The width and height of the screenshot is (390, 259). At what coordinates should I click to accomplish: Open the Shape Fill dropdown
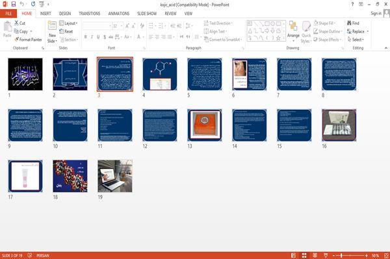324,23
